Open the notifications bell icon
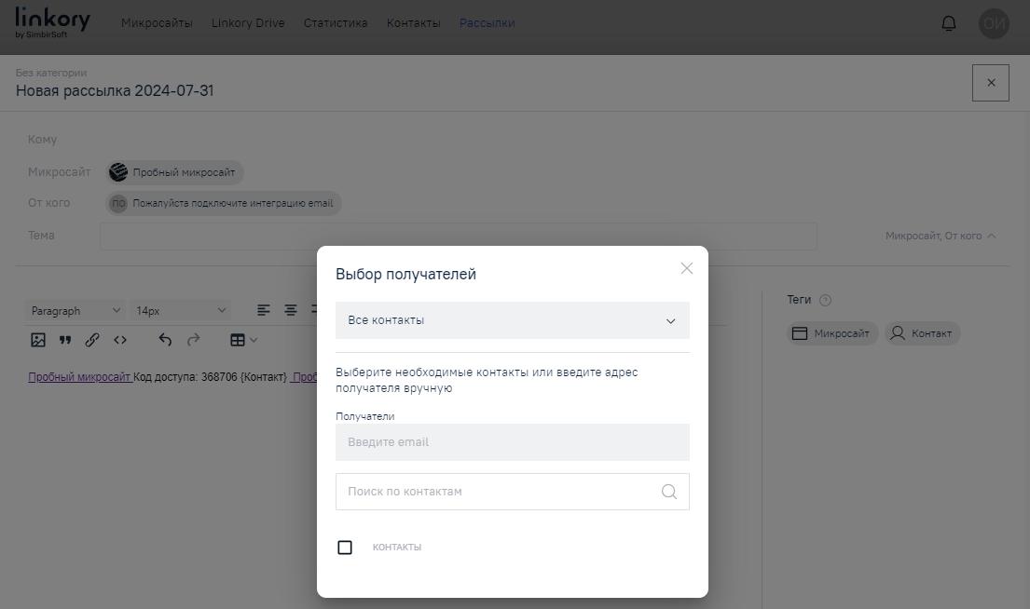 [x=948, y=22]
